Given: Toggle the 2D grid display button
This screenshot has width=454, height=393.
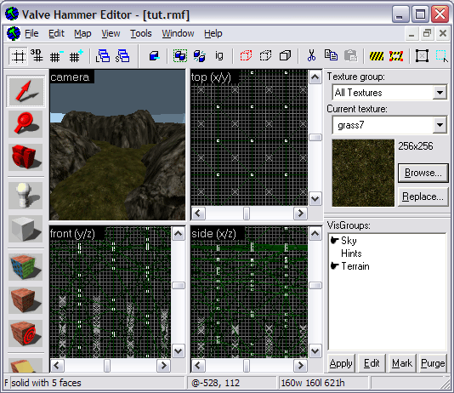Looking at the screenshot, I should [18, 55].
